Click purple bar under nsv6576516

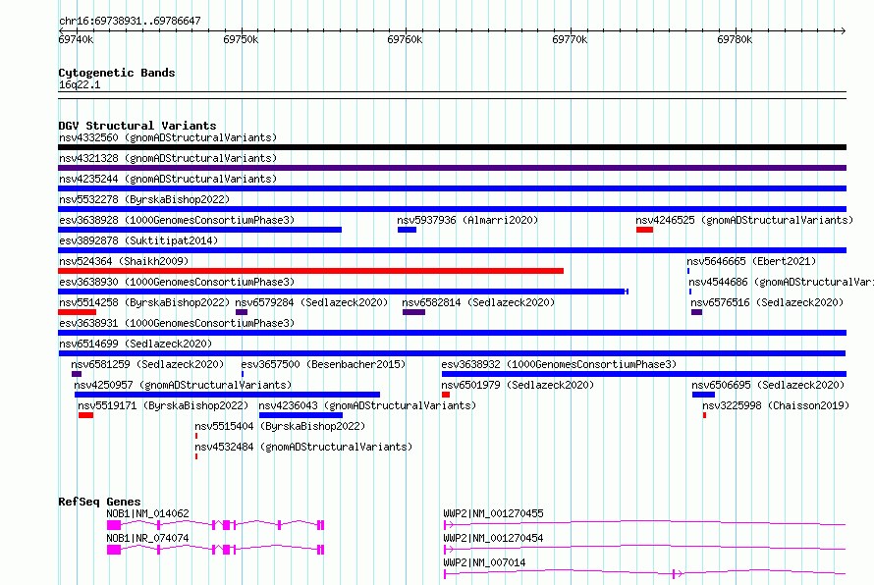697,312
